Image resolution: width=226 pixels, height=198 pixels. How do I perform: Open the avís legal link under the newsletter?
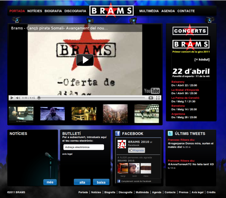[67, 154]
